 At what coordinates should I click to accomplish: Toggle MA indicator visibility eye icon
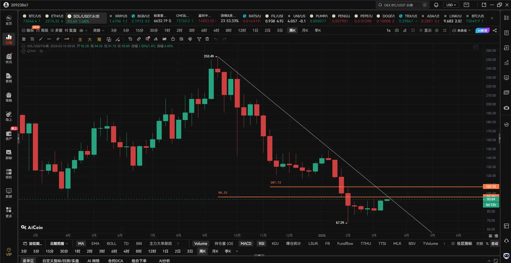[41, 51]
